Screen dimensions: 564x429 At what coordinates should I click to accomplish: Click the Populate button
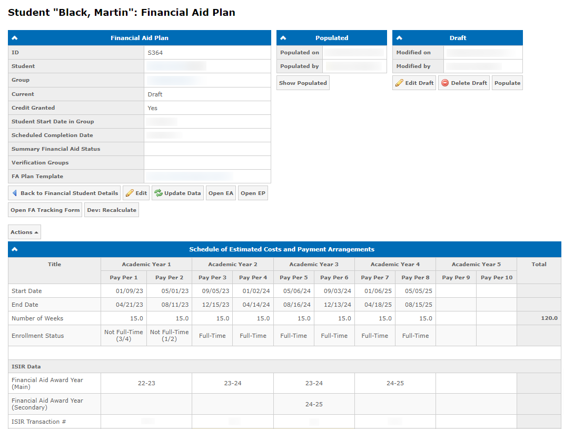(507, 83)
